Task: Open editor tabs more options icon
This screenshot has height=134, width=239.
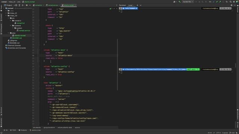Action: click(x=117, y=5)
